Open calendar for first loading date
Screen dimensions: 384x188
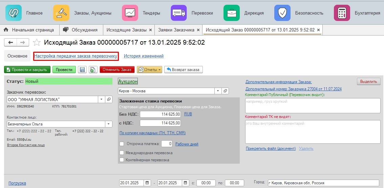tap(147, 183)
